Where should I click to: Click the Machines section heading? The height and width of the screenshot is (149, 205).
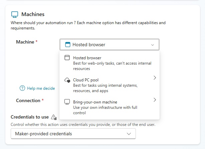[x=33, y=14]
